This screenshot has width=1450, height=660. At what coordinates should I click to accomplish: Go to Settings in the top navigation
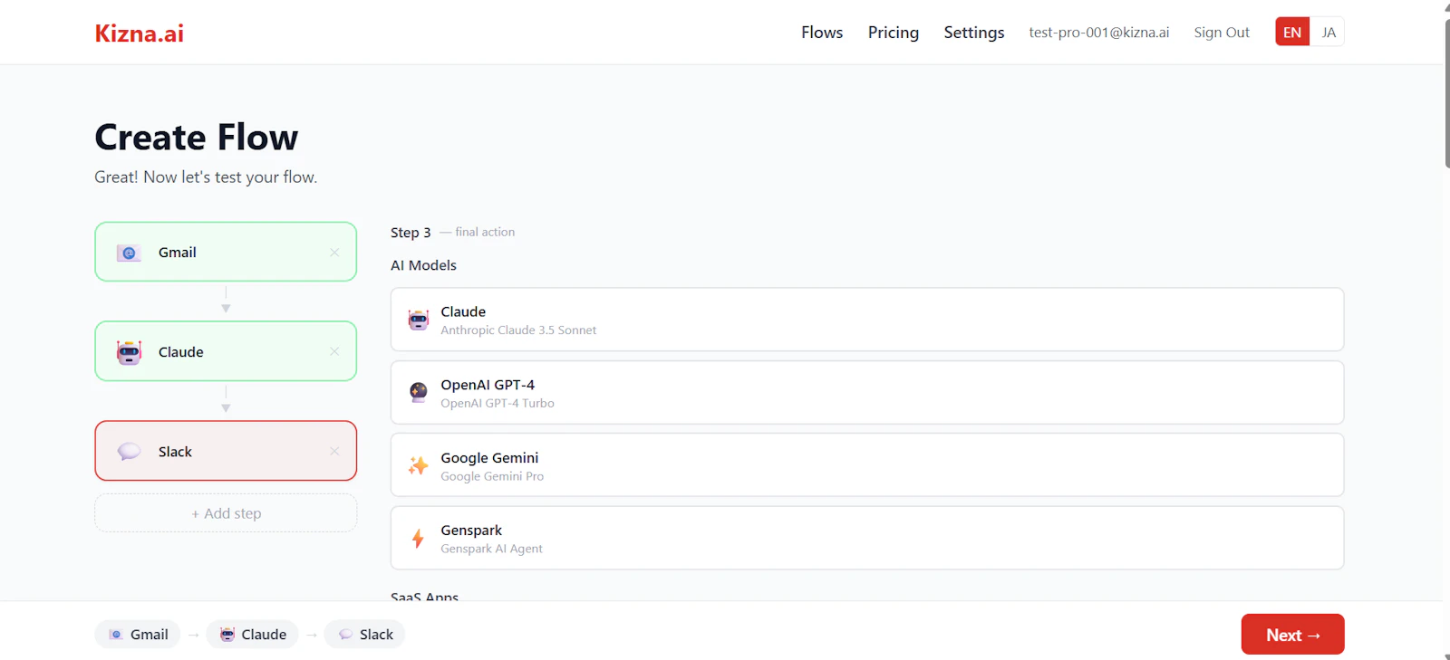[974, 33]
